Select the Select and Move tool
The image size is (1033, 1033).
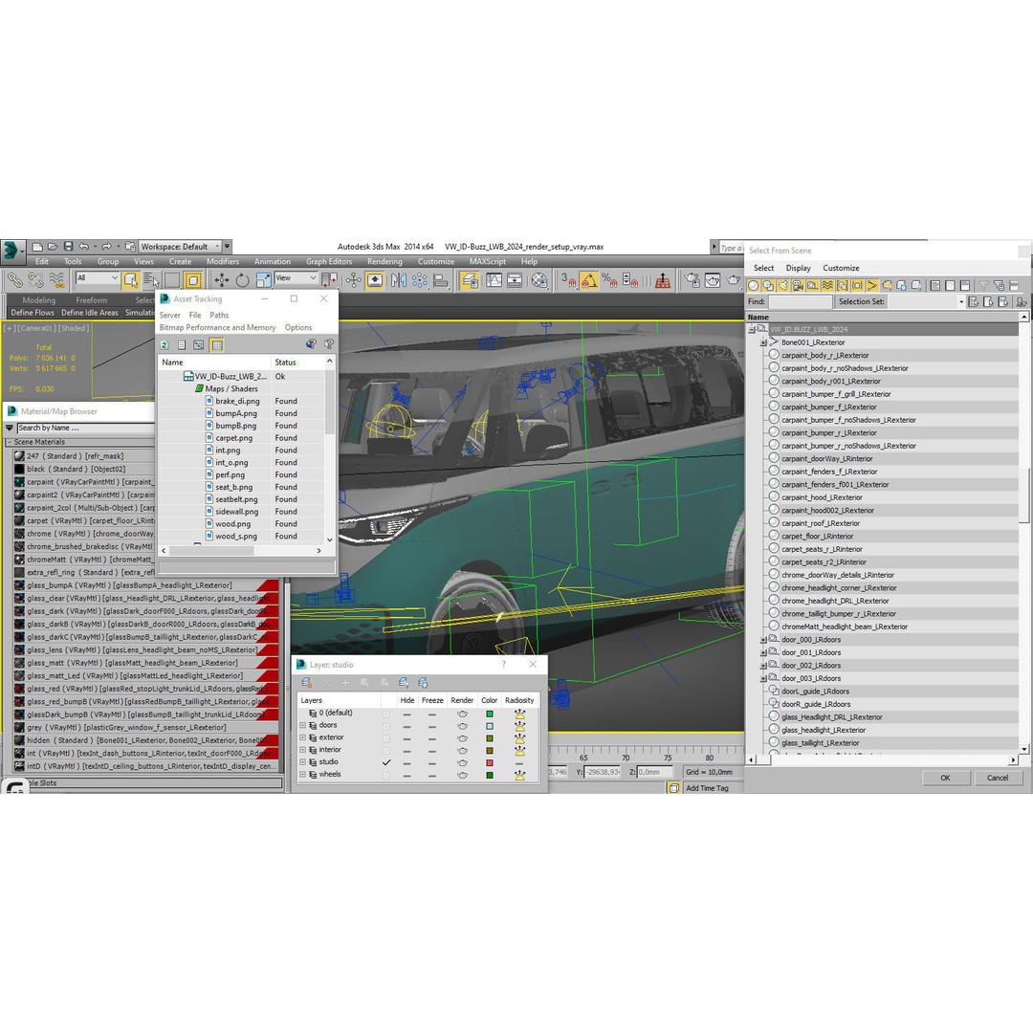pos(223,279)
